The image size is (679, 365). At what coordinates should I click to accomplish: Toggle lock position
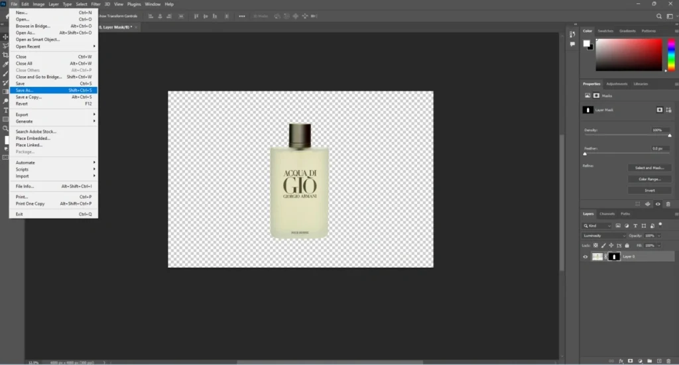pos(611,246)
